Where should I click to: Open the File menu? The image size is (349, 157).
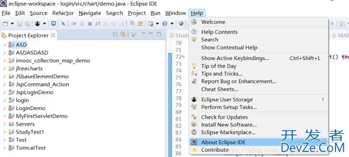6,13
